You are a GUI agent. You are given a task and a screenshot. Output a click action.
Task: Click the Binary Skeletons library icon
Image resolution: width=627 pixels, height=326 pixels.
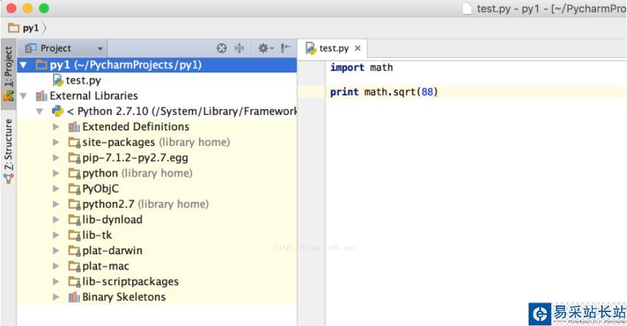(73, 297)
